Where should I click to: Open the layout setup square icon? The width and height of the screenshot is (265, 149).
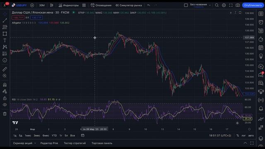186,5
